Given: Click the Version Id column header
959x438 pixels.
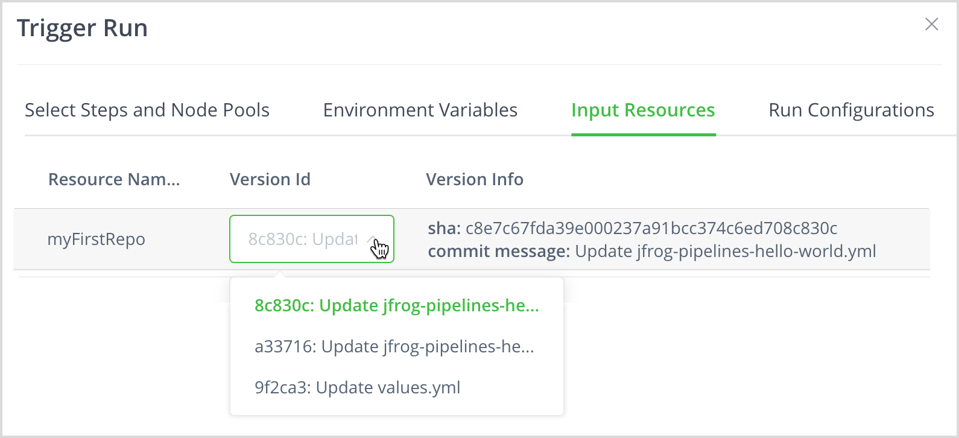Looking at the screenshot, I should [270, 179].
